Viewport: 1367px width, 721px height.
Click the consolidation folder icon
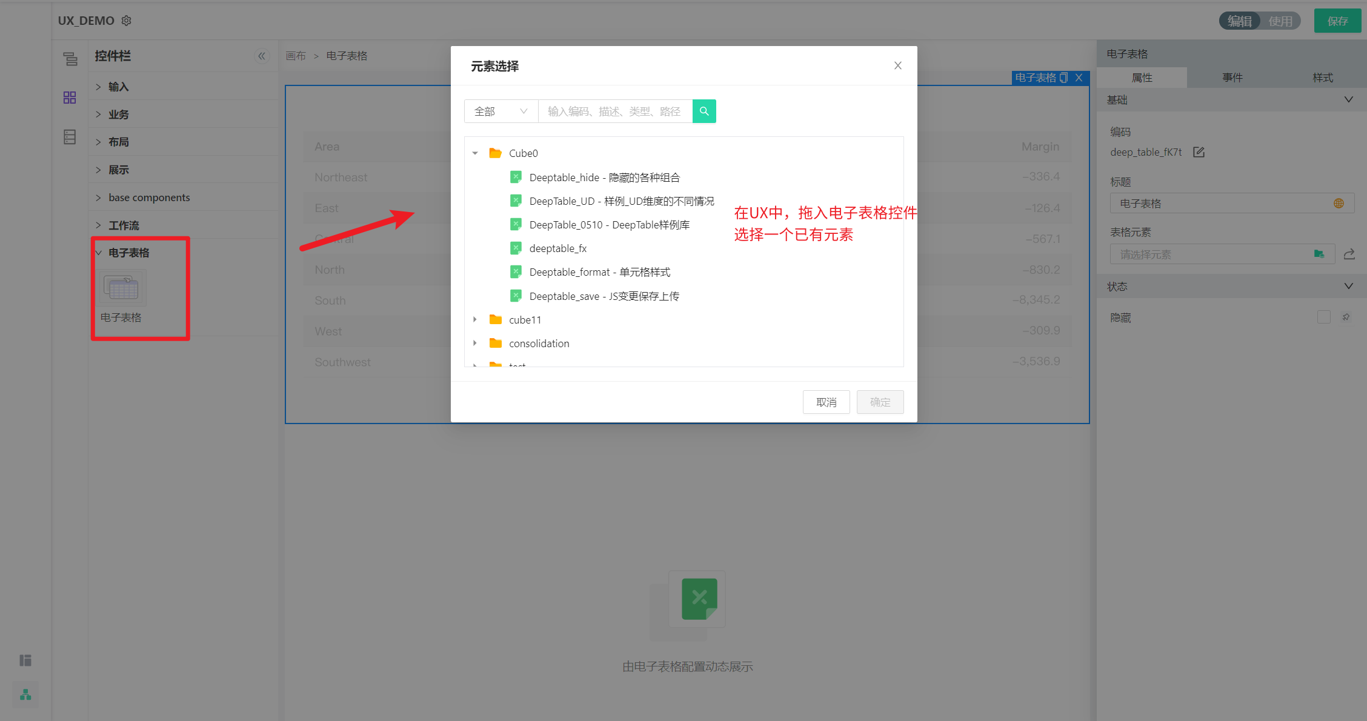[x=495, y=343]
